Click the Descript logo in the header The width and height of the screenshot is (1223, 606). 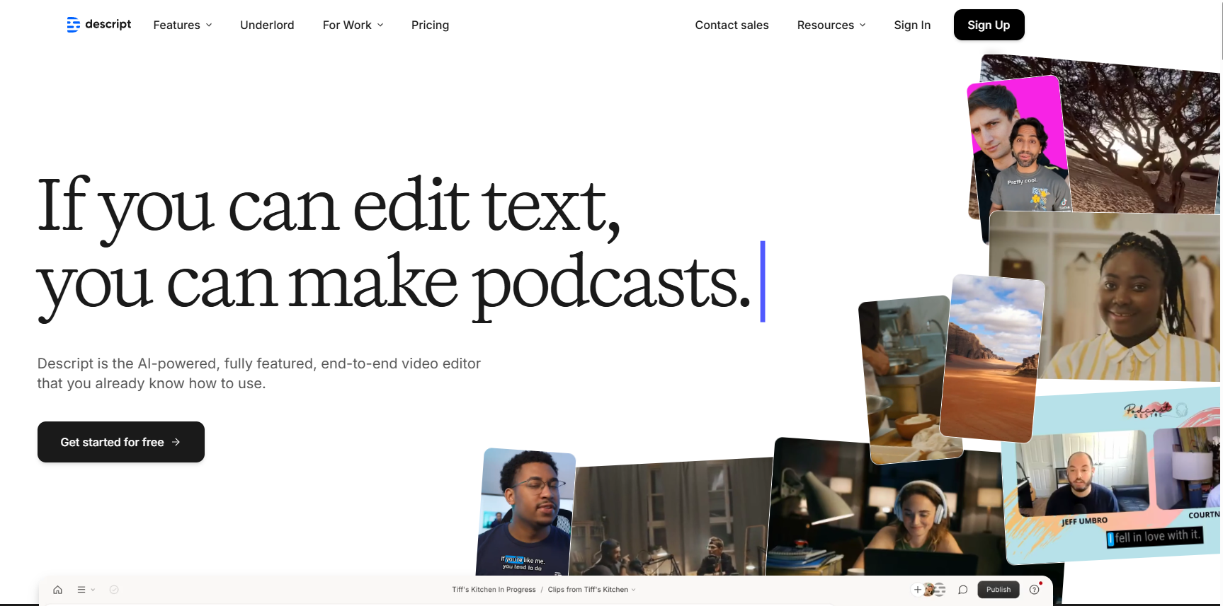[99, 25]
